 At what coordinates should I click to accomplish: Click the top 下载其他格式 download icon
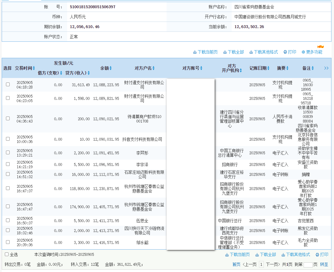pyautogui.click(x=251, y=52)
